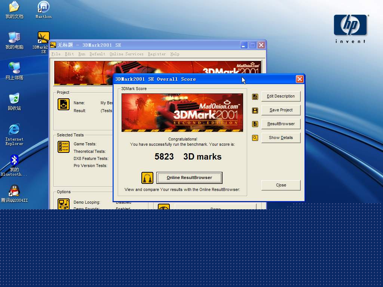Click the Save Project button
This screenshot has height=287, width=383.
click(281, 110)
